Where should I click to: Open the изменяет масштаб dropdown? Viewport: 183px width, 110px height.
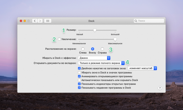[142, 68]
